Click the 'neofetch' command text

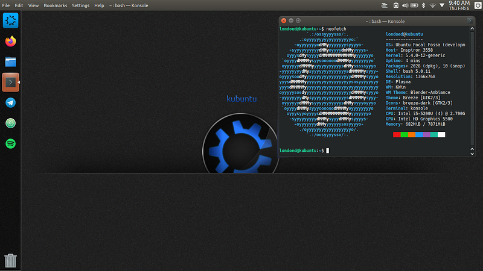coord(336,29)
